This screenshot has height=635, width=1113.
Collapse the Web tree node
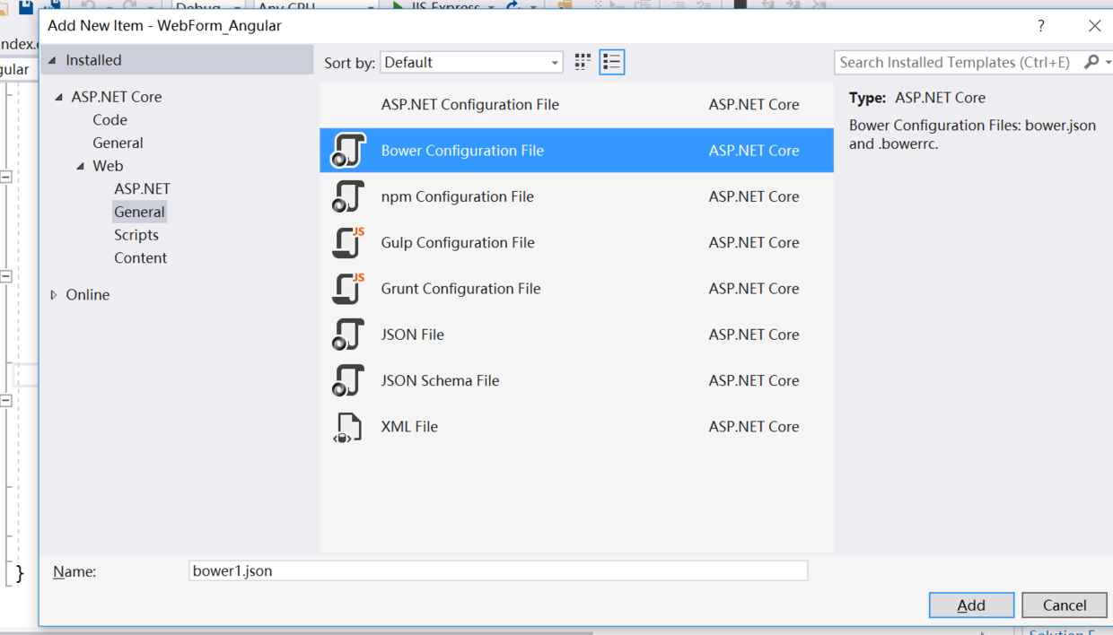[x=81, y=166]
